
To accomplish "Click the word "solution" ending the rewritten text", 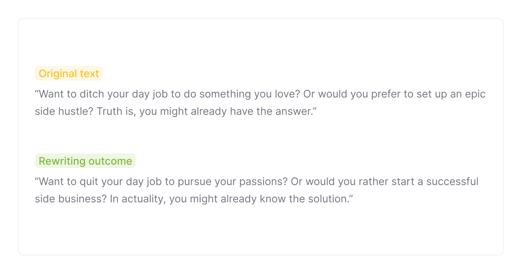I will 329,199.
